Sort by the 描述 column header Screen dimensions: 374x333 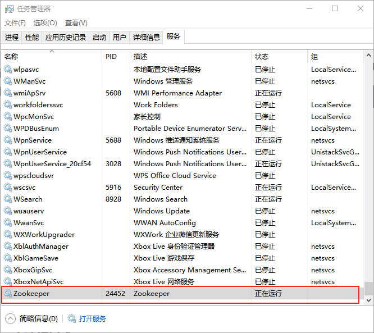190,57
